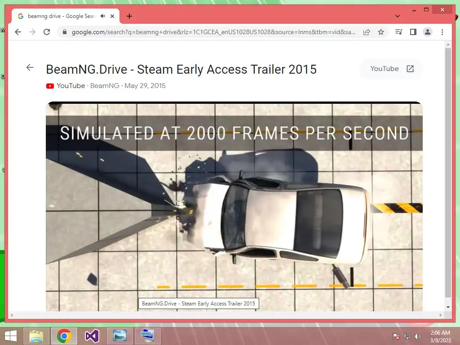Click the browser forward arrow

[32, 32]
